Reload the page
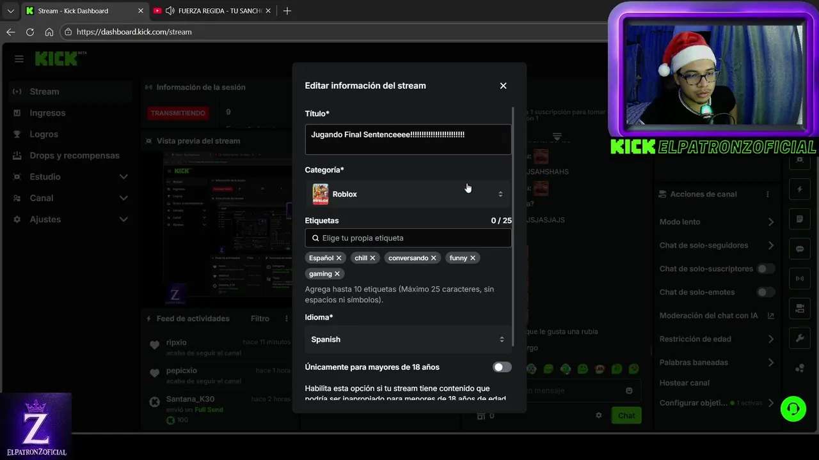 pyautogui.click(x=30, y=31)
